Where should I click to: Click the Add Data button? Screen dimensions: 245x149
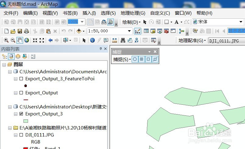(x=79, y=31)
